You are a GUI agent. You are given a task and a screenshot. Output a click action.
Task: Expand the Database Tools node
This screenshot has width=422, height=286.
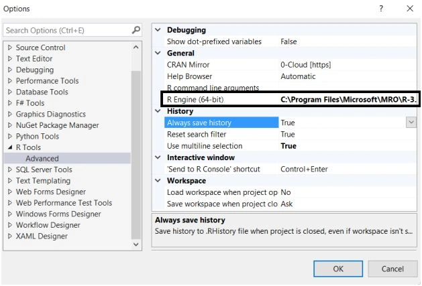[10, 92]
